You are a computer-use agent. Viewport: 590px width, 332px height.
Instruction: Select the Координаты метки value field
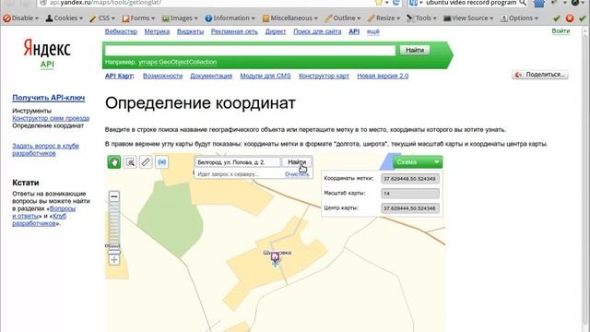point(409,178)
